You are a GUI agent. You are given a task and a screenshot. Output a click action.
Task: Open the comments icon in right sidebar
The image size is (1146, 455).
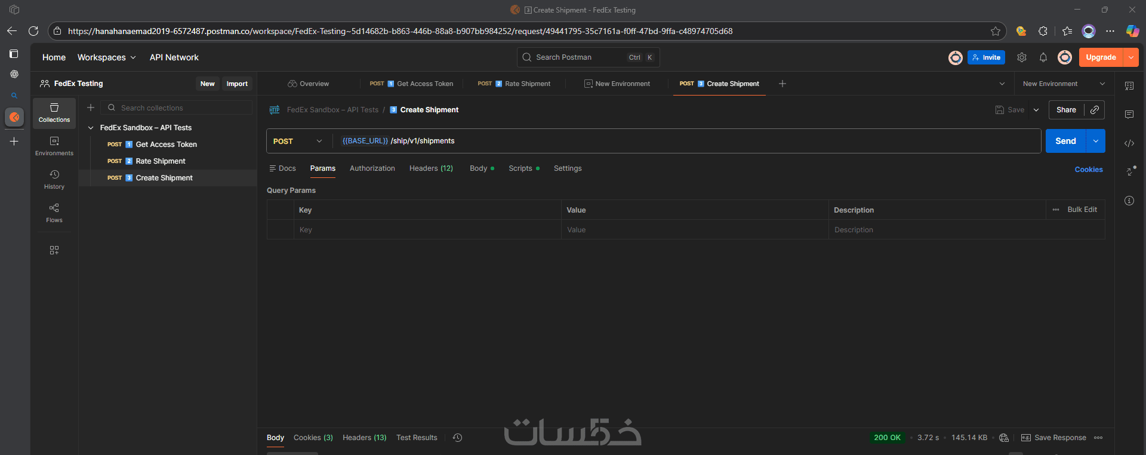click(1129, 115)
